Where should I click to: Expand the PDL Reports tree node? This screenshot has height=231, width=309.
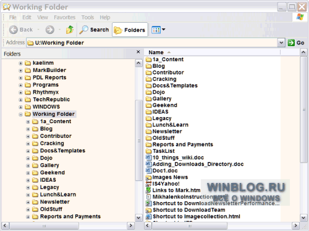coord(20,78)
